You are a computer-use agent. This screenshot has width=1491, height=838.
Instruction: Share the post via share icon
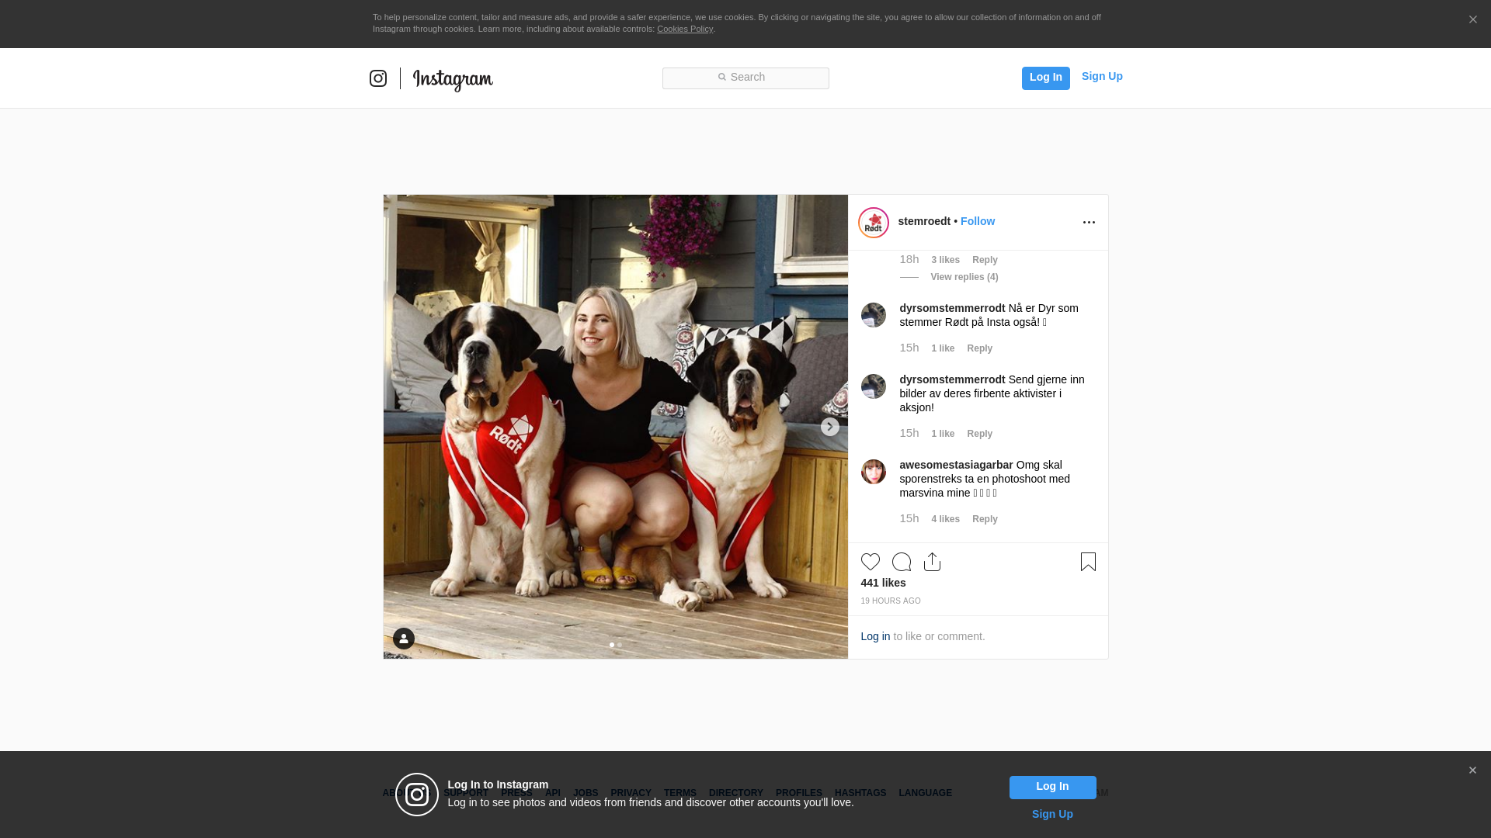click(932, 562)
